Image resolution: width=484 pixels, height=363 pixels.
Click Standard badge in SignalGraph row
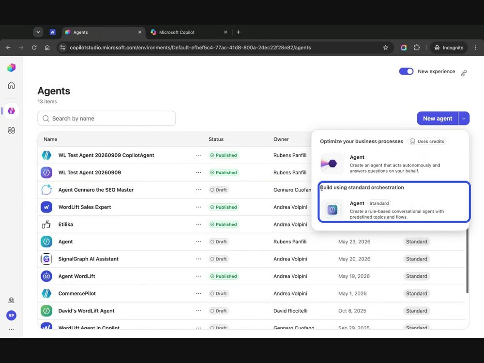coord(416,259)
